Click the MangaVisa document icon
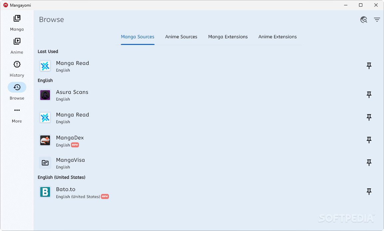This screenshot has width=384, height=231. [x=45, y=163]
